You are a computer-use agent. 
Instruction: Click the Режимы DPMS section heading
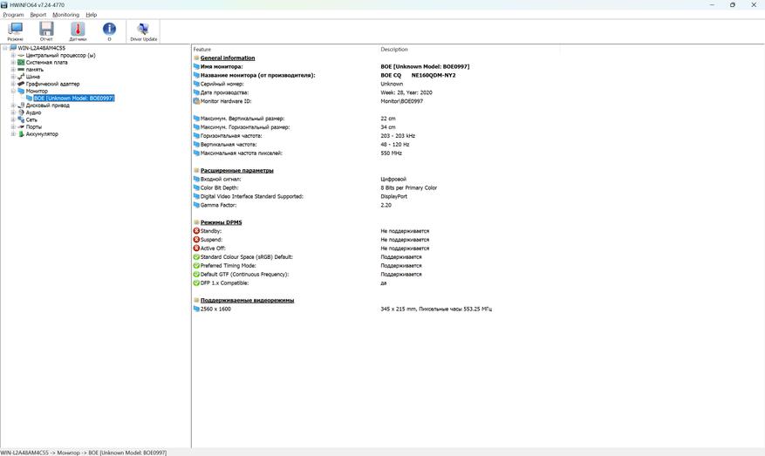(221, 222)
